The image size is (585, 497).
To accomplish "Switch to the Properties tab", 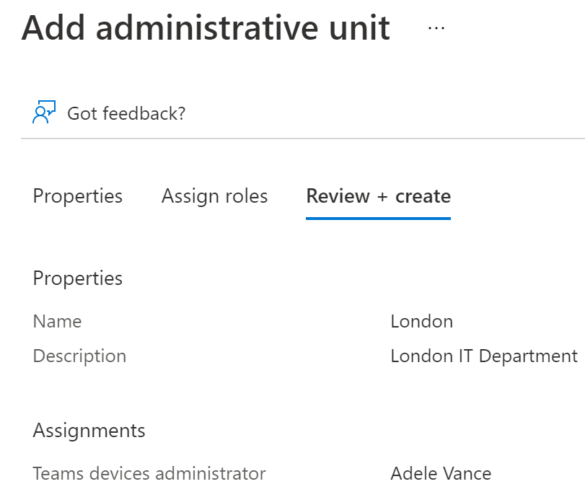I will point(78,196).
